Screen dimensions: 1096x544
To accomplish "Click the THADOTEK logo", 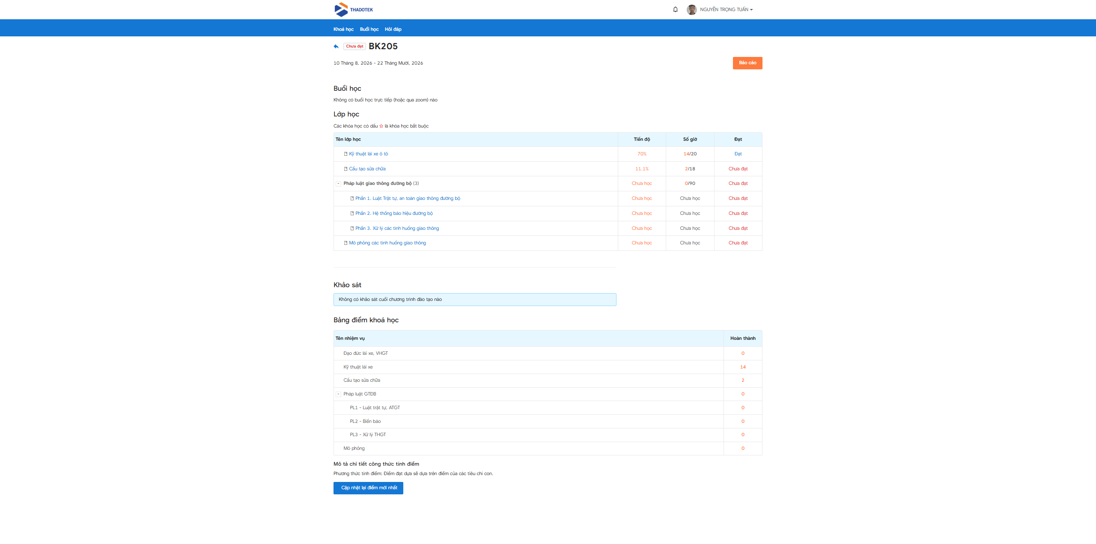I will coord(354,9).
